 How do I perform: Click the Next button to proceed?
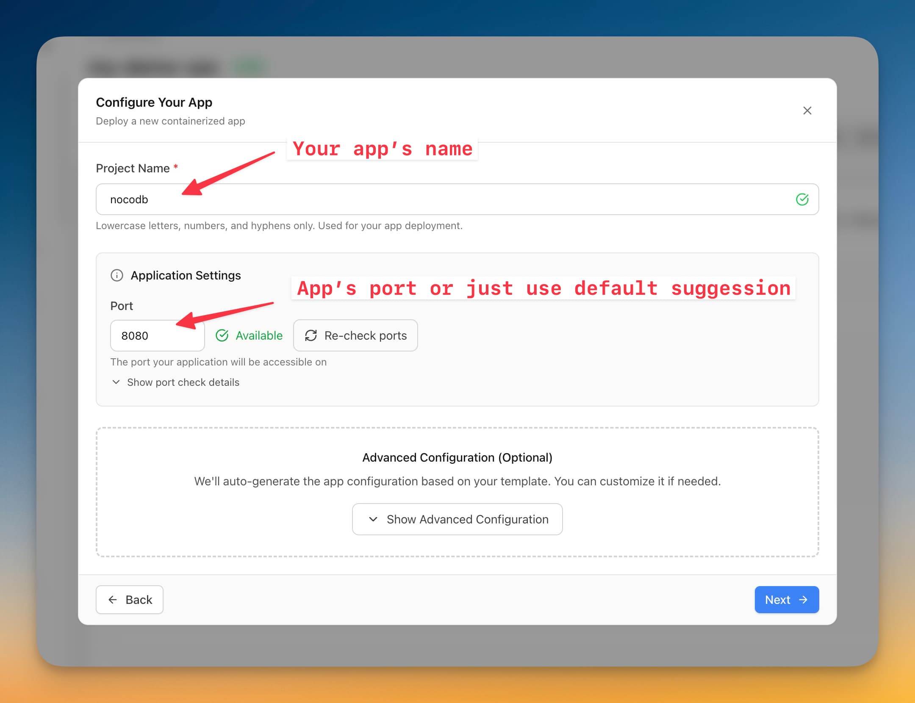point(786,600)
